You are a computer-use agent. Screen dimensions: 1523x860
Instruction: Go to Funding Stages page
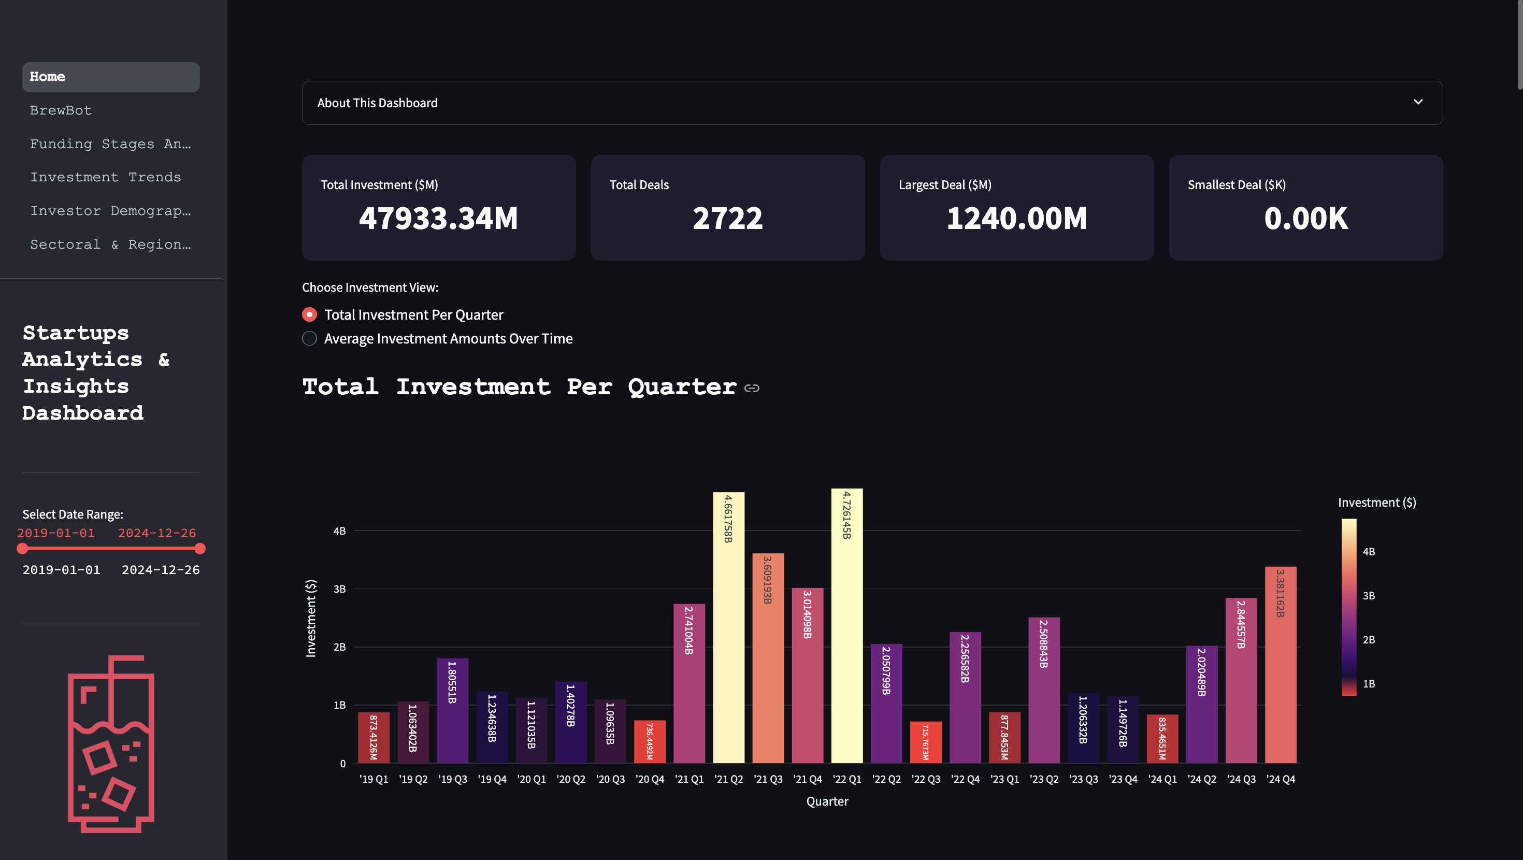110,145
